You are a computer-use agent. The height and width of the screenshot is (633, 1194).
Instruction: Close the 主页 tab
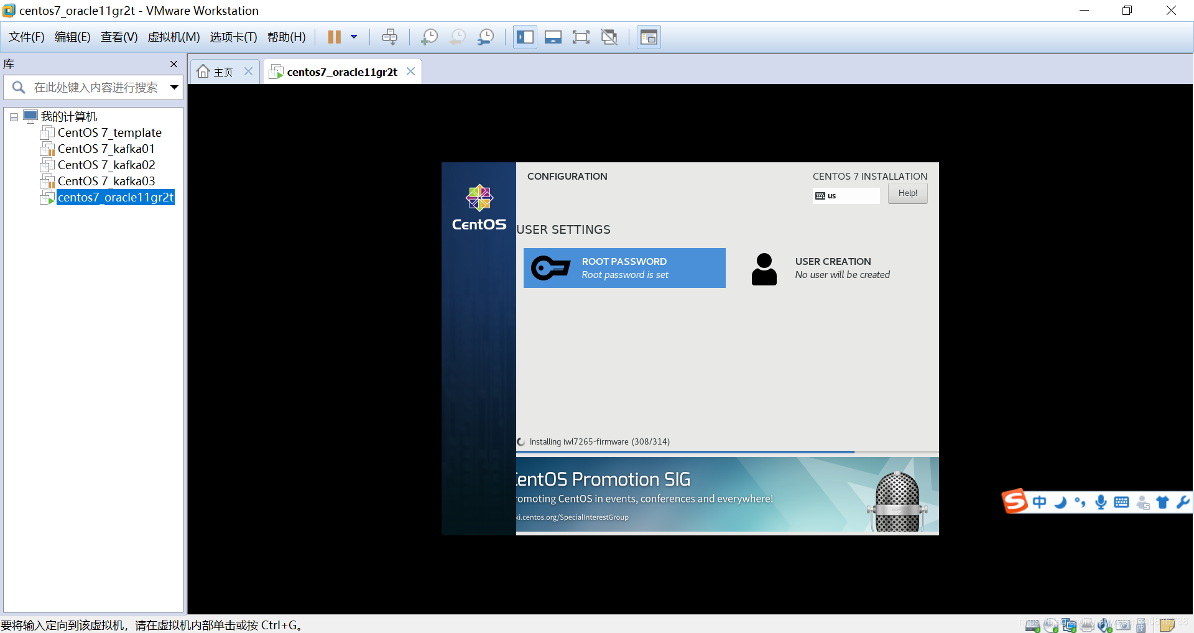248,72
